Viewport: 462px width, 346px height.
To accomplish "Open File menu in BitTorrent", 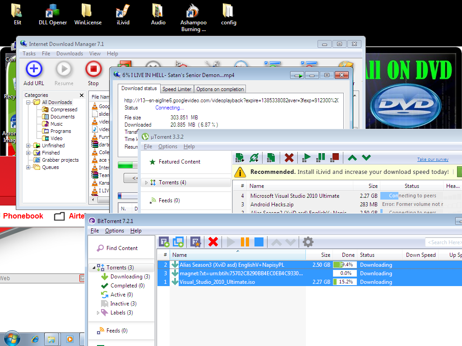I will click(x=95, y=231).
